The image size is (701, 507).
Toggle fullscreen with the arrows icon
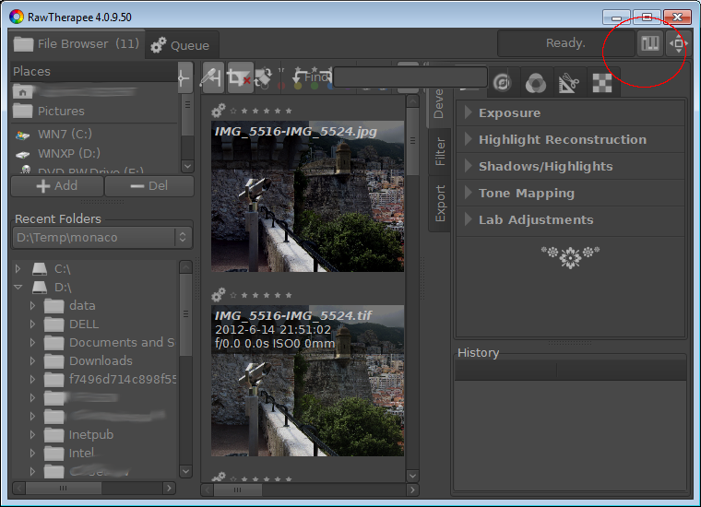pyautogui.click(x=678, y=43)
